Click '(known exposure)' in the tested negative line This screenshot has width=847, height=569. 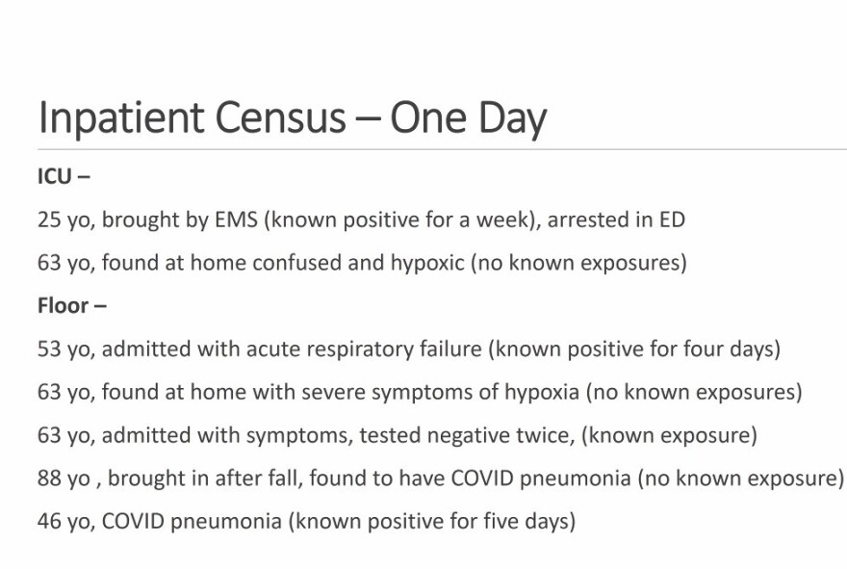click(x=669, y=435)
